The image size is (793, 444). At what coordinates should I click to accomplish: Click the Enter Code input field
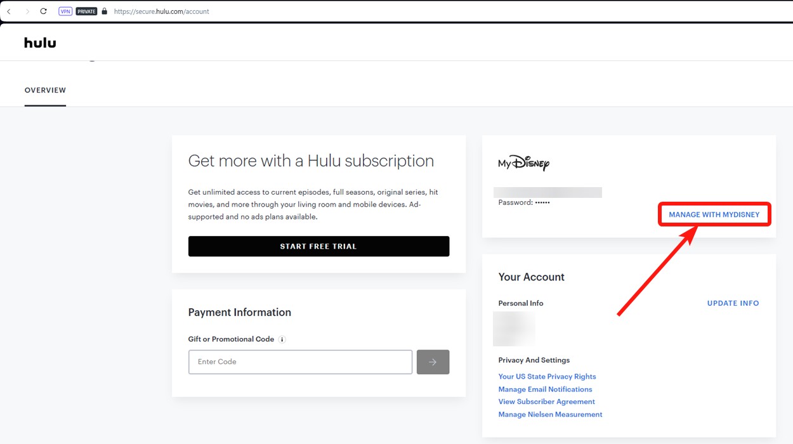pos(299,362)
